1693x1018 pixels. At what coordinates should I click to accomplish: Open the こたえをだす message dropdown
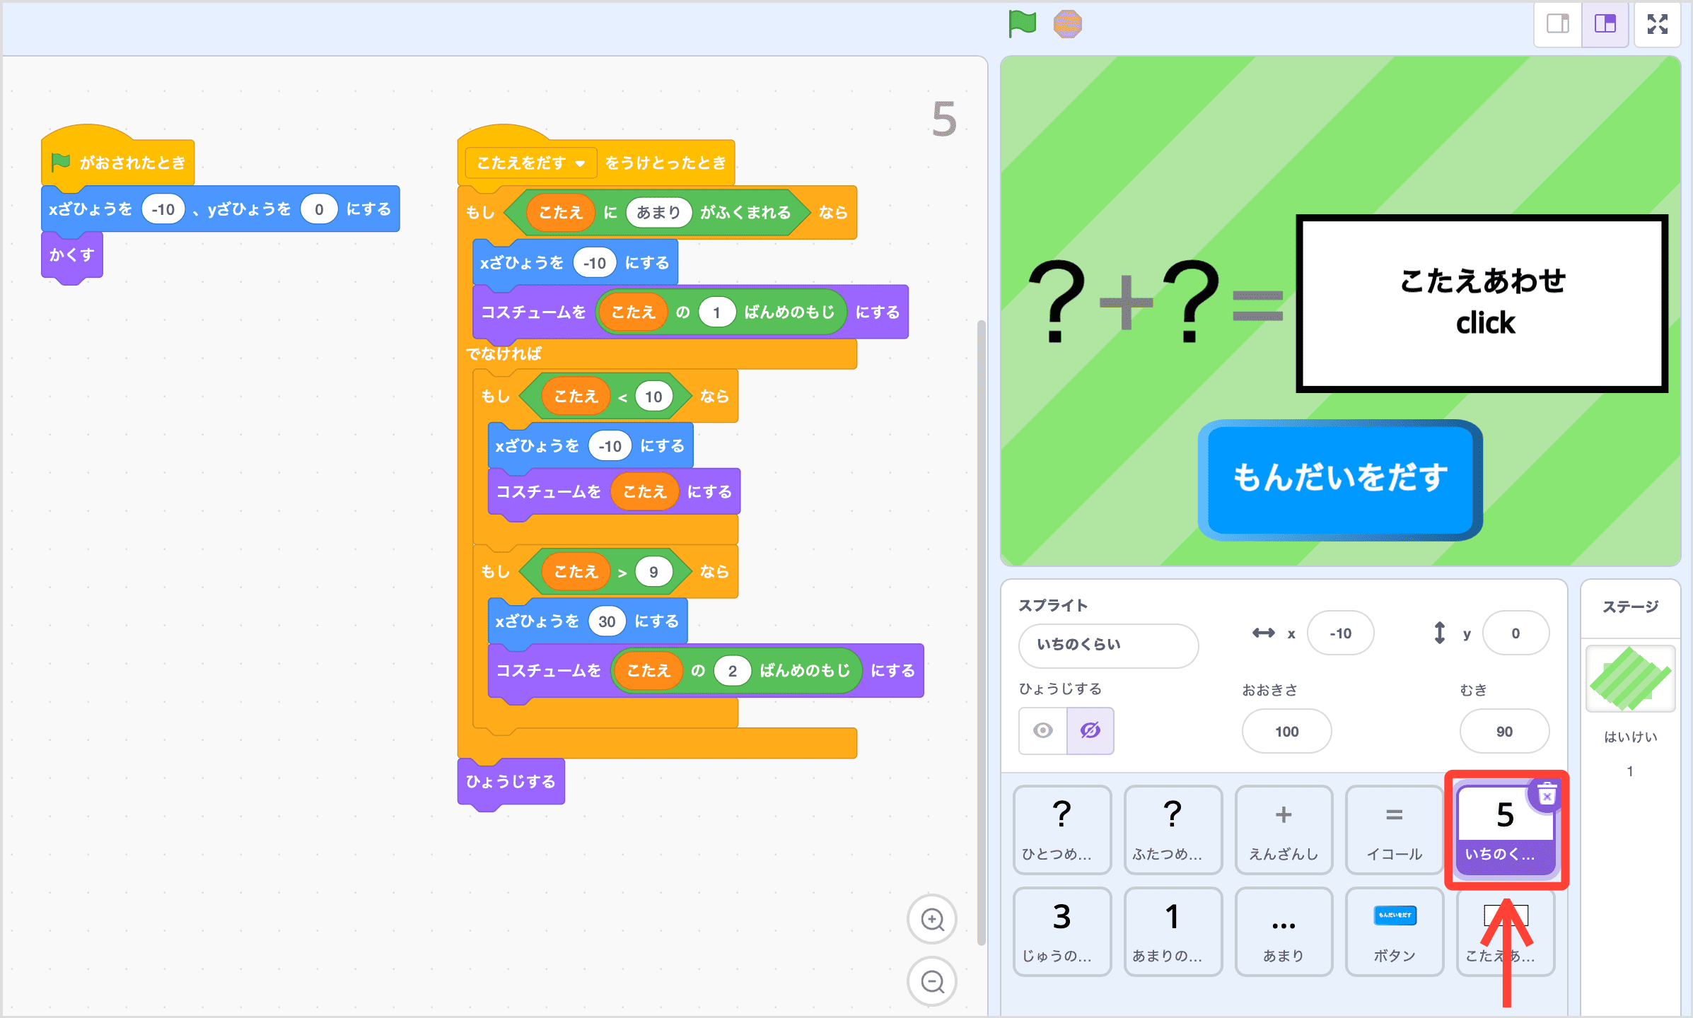[581, 163]
